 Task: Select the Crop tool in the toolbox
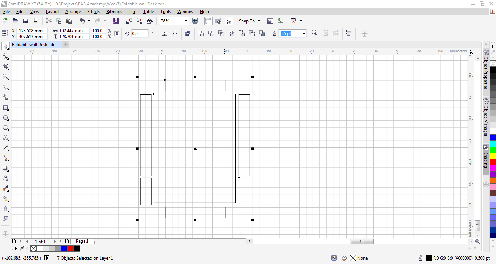(5, 67)
